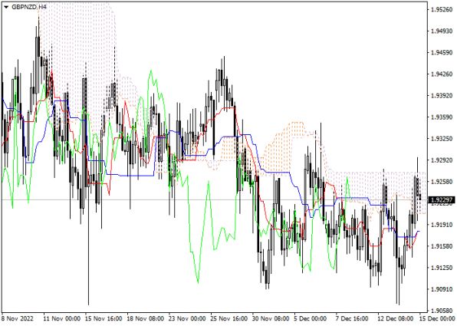
Task: Click the 1.91250 price scale value
Action: click(442, 268)
